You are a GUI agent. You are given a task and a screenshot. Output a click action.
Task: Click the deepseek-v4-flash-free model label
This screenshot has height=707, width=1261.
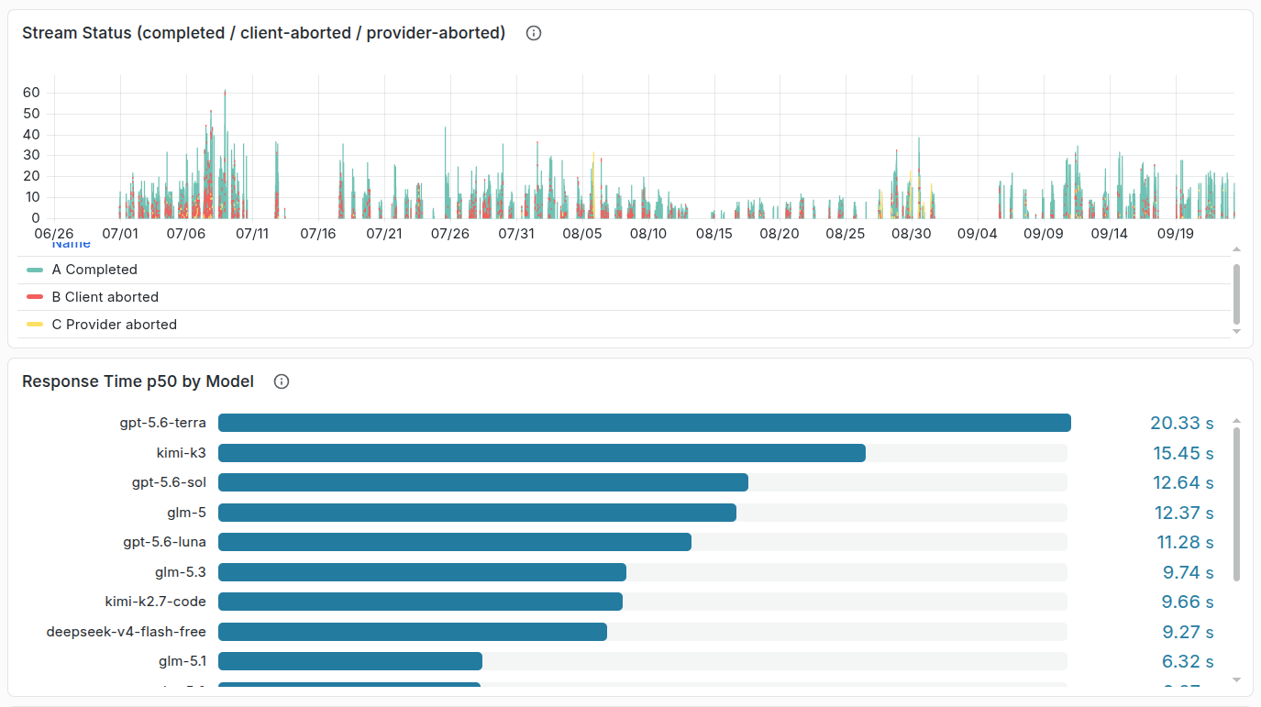(x=127, y=632)
